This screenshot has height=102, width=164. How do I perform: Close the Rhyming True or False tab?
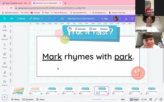[60, 3]
